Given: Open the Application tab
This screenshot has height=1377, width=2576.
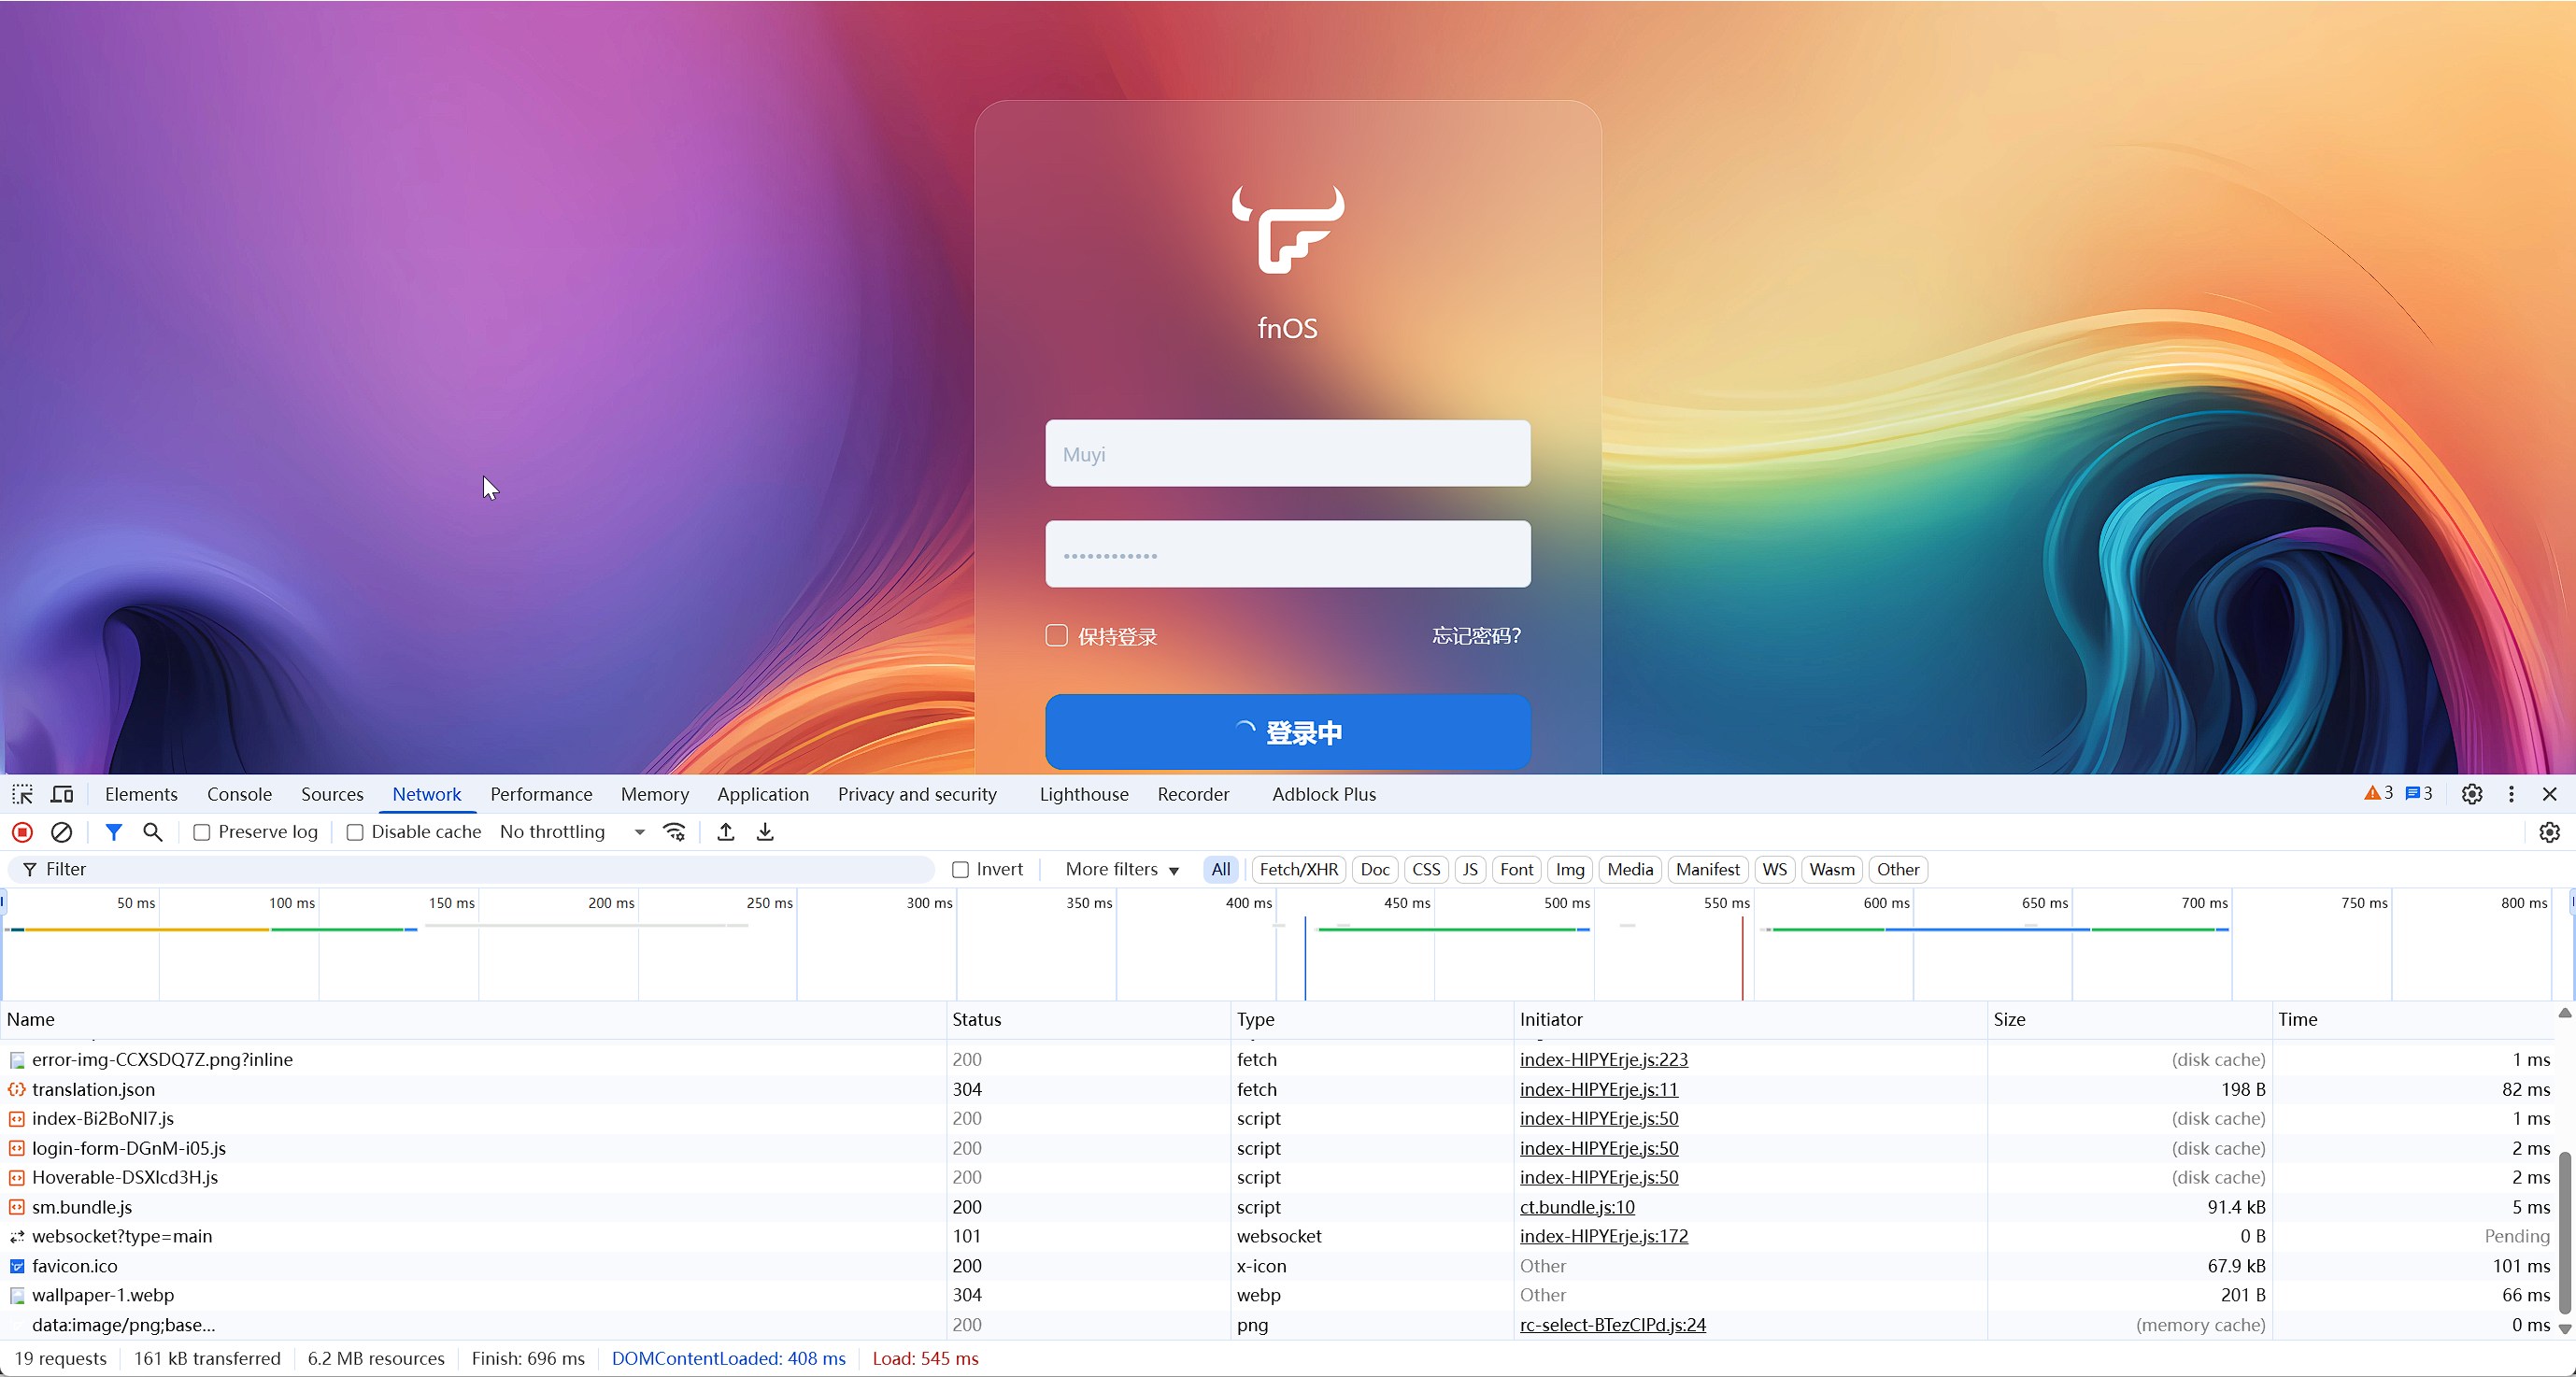Looking at the screenshot, I should tap(763, 794).
